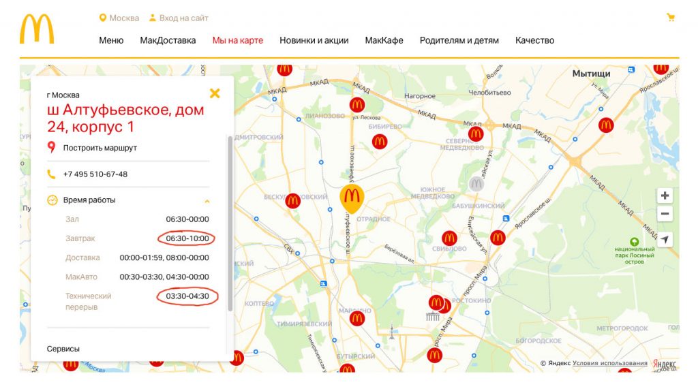
Task: Click the red route pin icon
Action: point(52,146)
